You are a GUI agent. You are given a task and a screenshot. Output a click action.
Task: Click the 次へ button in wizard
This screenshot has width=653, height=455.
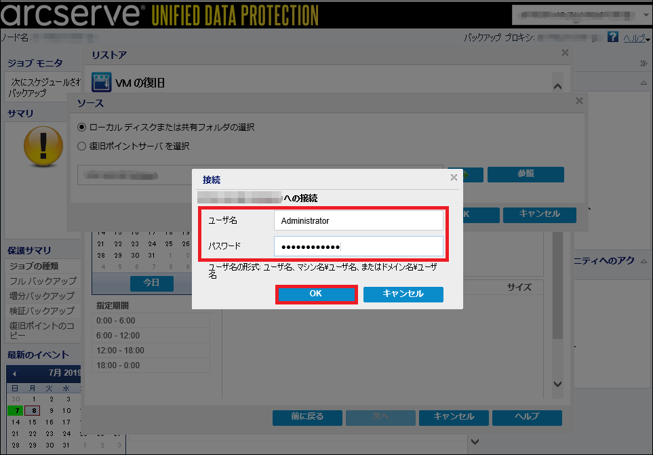point(380,417)
